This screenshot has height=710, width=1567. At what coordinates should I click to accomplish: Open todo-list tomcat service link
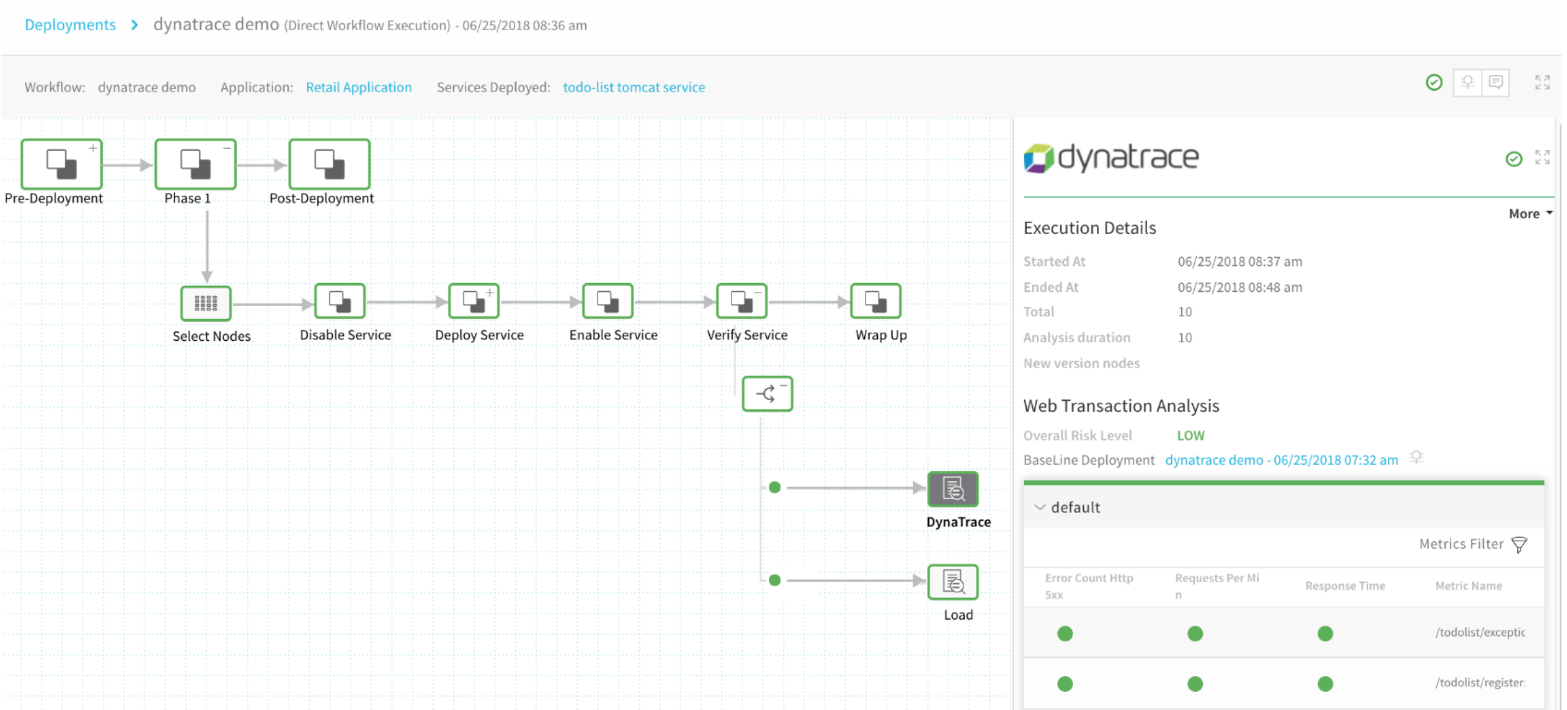pos(634,87)
